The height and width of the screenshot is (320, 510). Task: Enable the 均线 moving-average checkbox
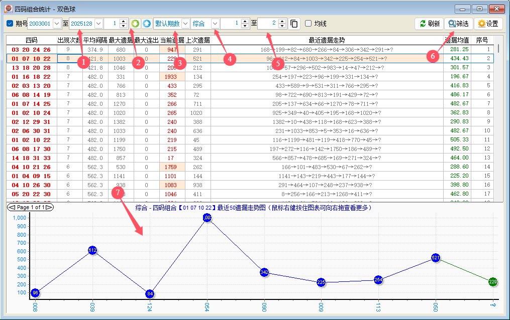coord(309,24)
